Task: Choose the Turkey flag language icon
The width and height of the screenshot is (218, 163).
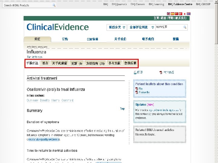Action: (x=180, y=14)
